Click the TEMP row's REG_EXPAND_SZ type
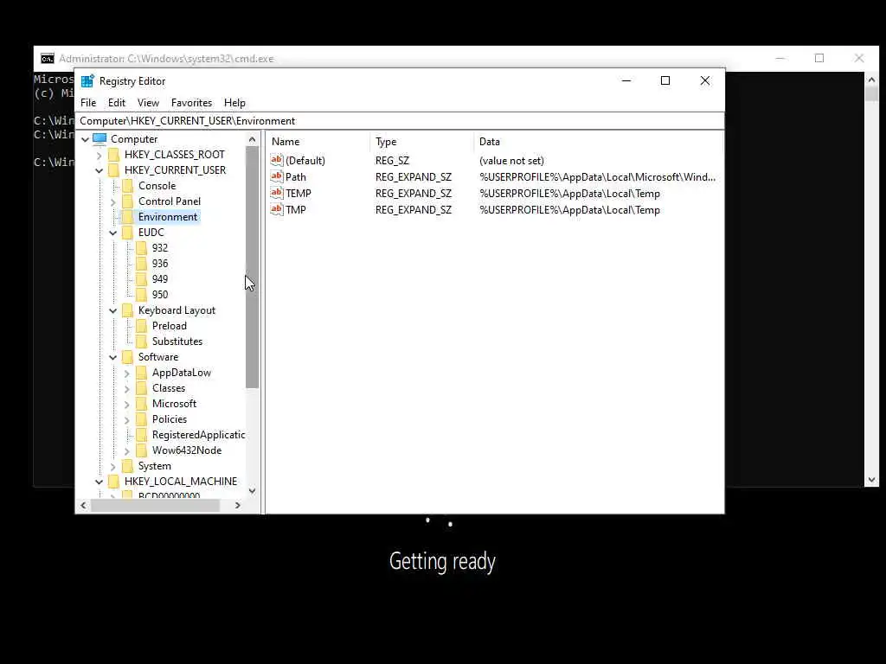This screenshot has width=886, height=664. (x=414, y=193)
